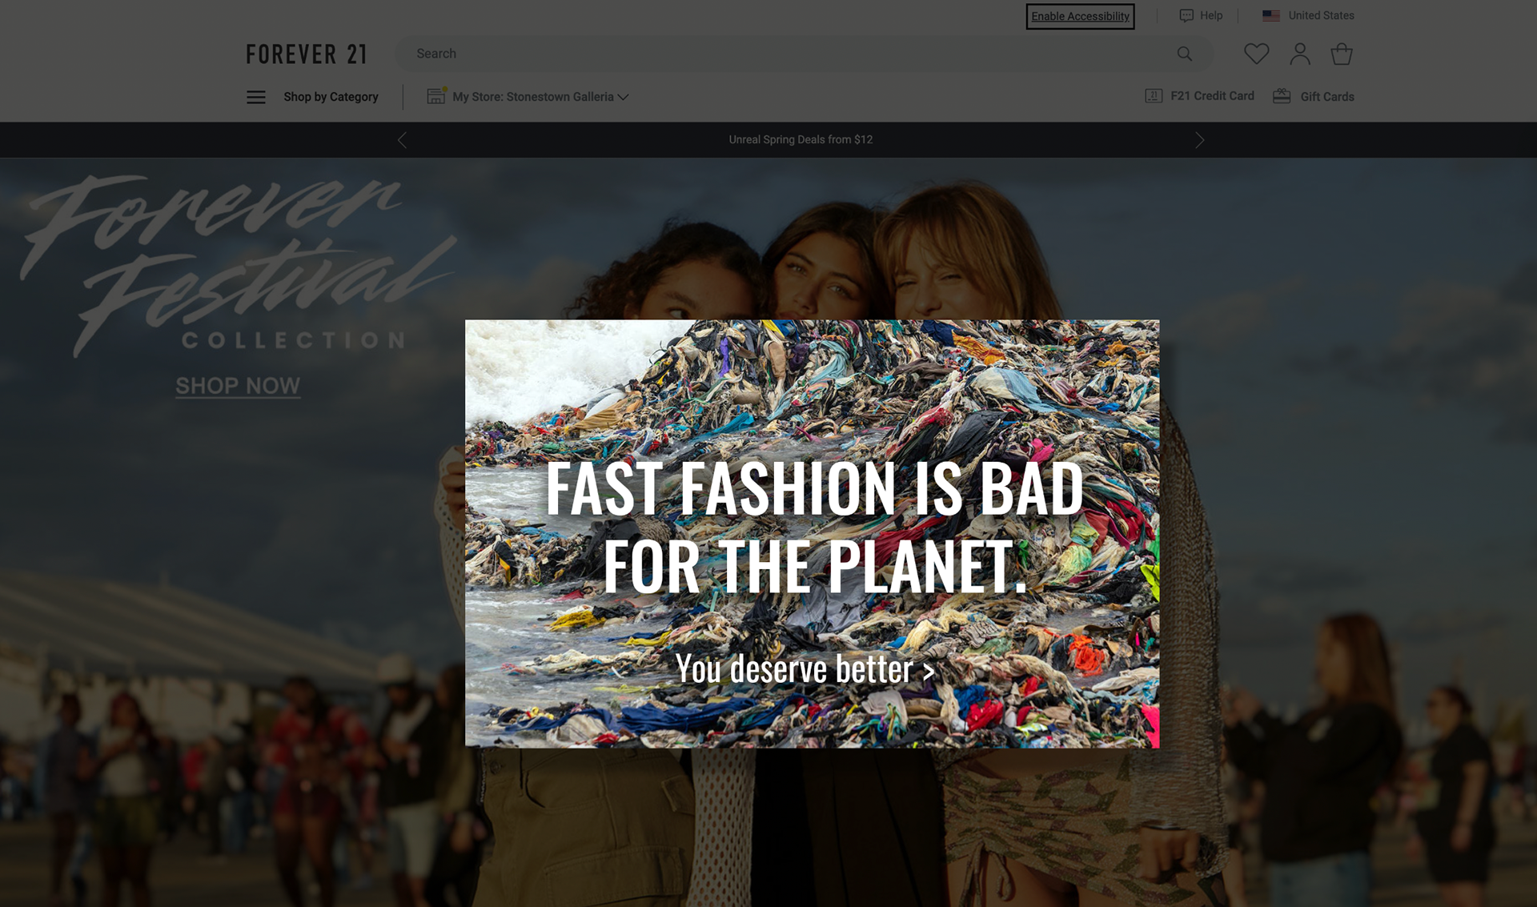Open Gift Cards link
This screenshot has height=907, width=1537.
[x=1326, y=97]
